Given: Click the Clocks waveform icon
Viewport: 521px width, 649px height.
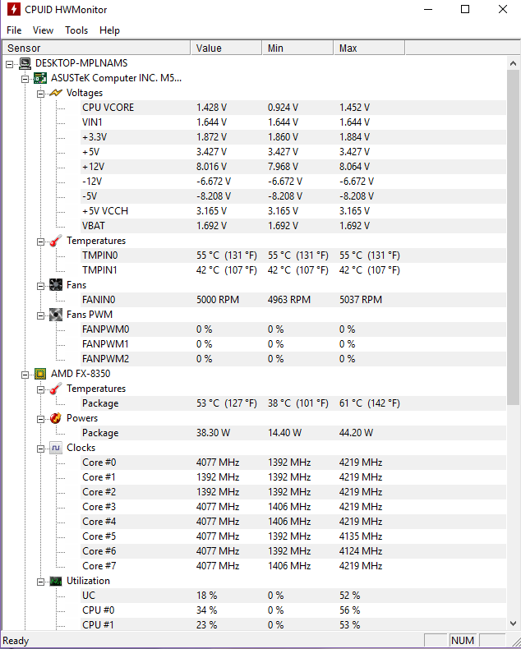Looking at the screenshot, I should pyautogui.click(x=56, y=448).
